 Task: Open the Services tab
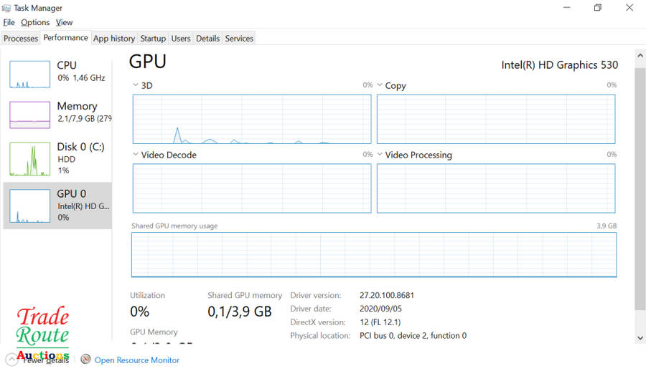[239, 39]
